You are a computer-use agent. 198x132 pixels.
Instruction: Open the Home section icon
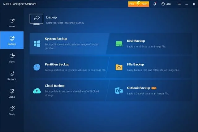point(12,21)
